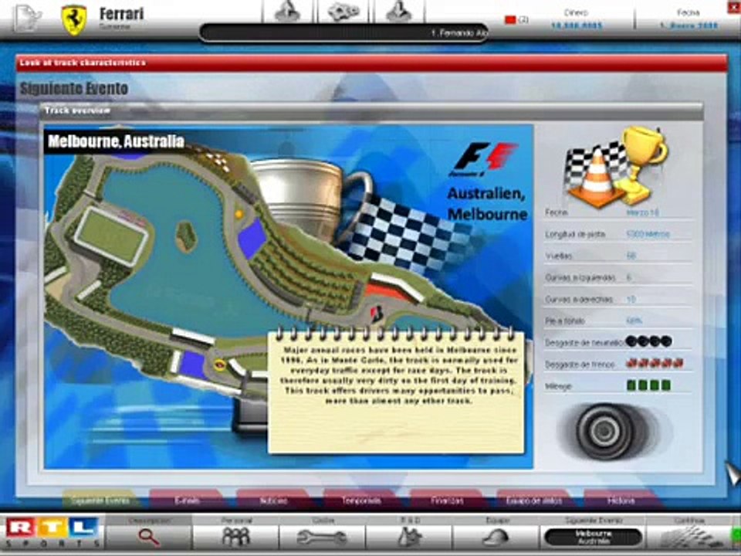Click the green rating squares indicator
Screen dimensions: 741x556
pos(648,385)
